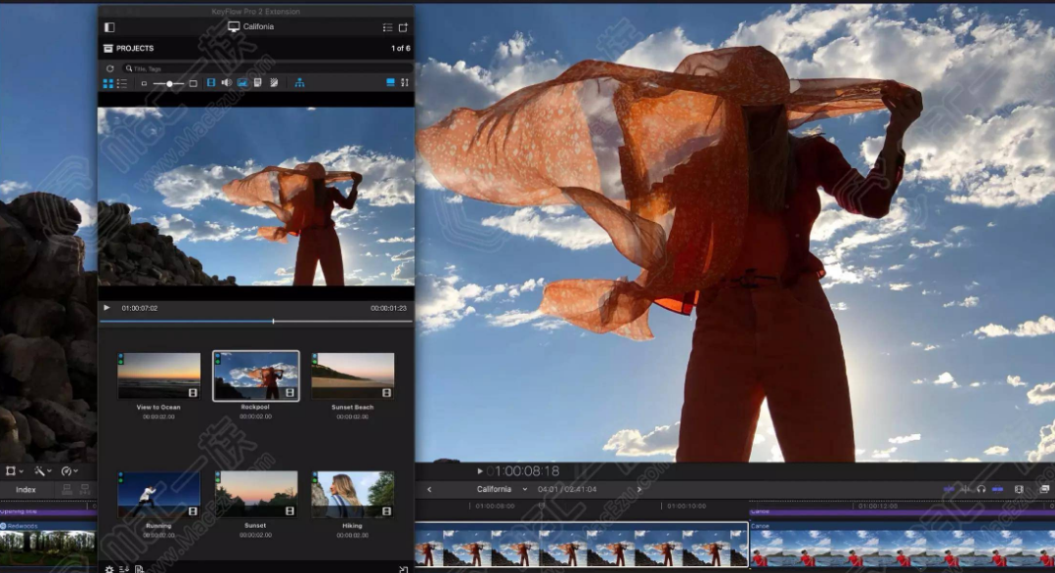1055x573 pixels.
Task: Toggle the sidebar panel icon in KeyFlow
Action: [110, 27]
